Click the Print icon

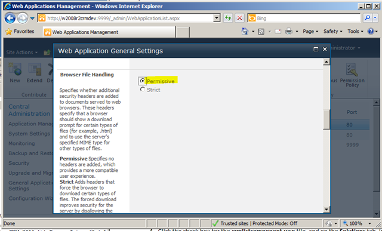289,32
